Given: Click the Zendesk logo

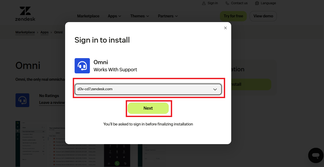Looking at the screenshot, I should [25, 14].
